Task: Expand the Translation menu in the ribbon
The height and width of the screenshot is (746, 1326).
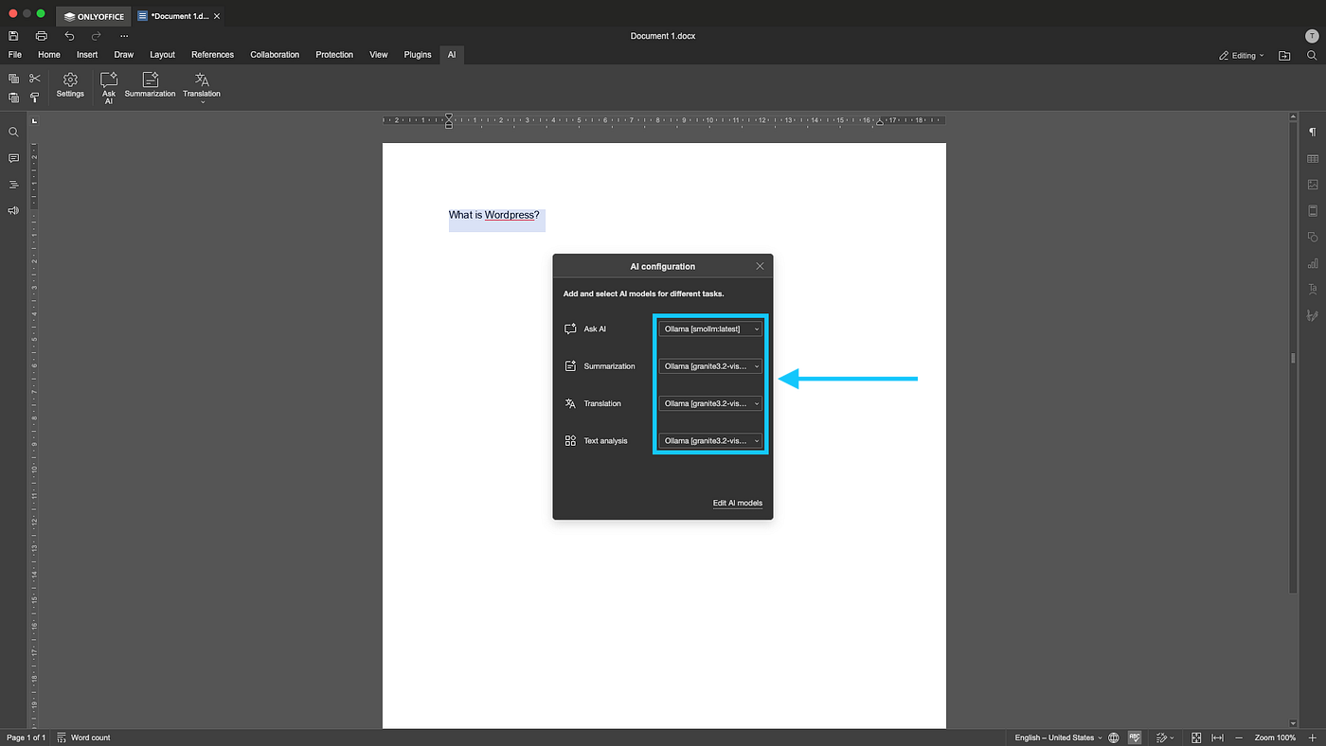Action: click(x=202, y=88)
